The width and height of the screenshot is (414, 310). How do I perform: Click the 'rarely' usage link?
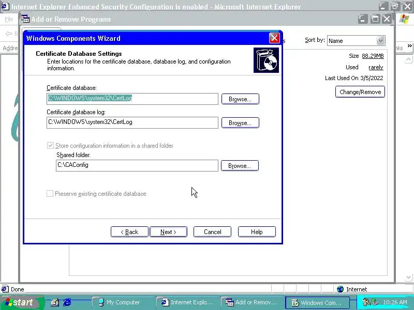point(376,67)
